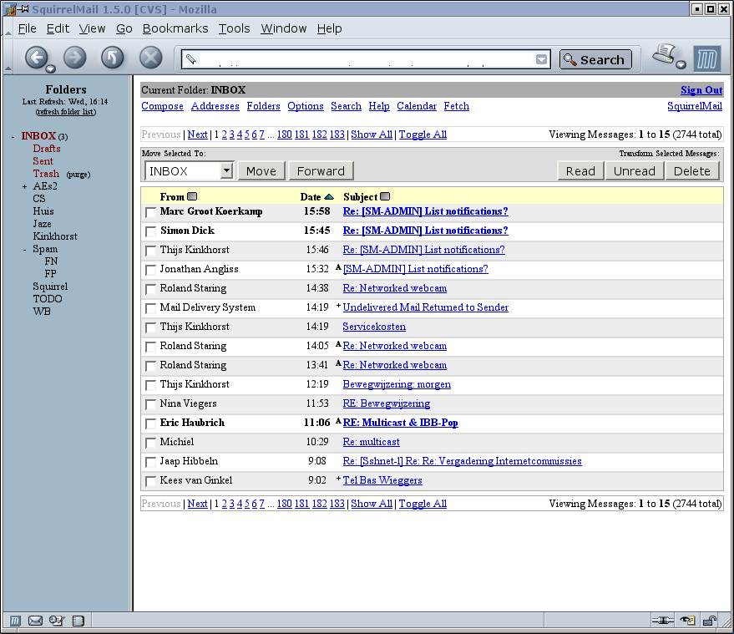The width and height of the screenshot is (734, 634).
Task: Click the Stop loading button
Action: tap(151, 58)
